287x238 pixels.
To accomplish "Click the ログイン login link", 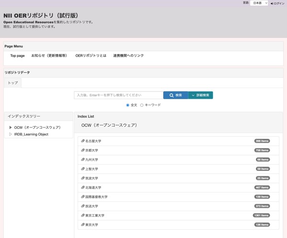I will tap(277, 3).
